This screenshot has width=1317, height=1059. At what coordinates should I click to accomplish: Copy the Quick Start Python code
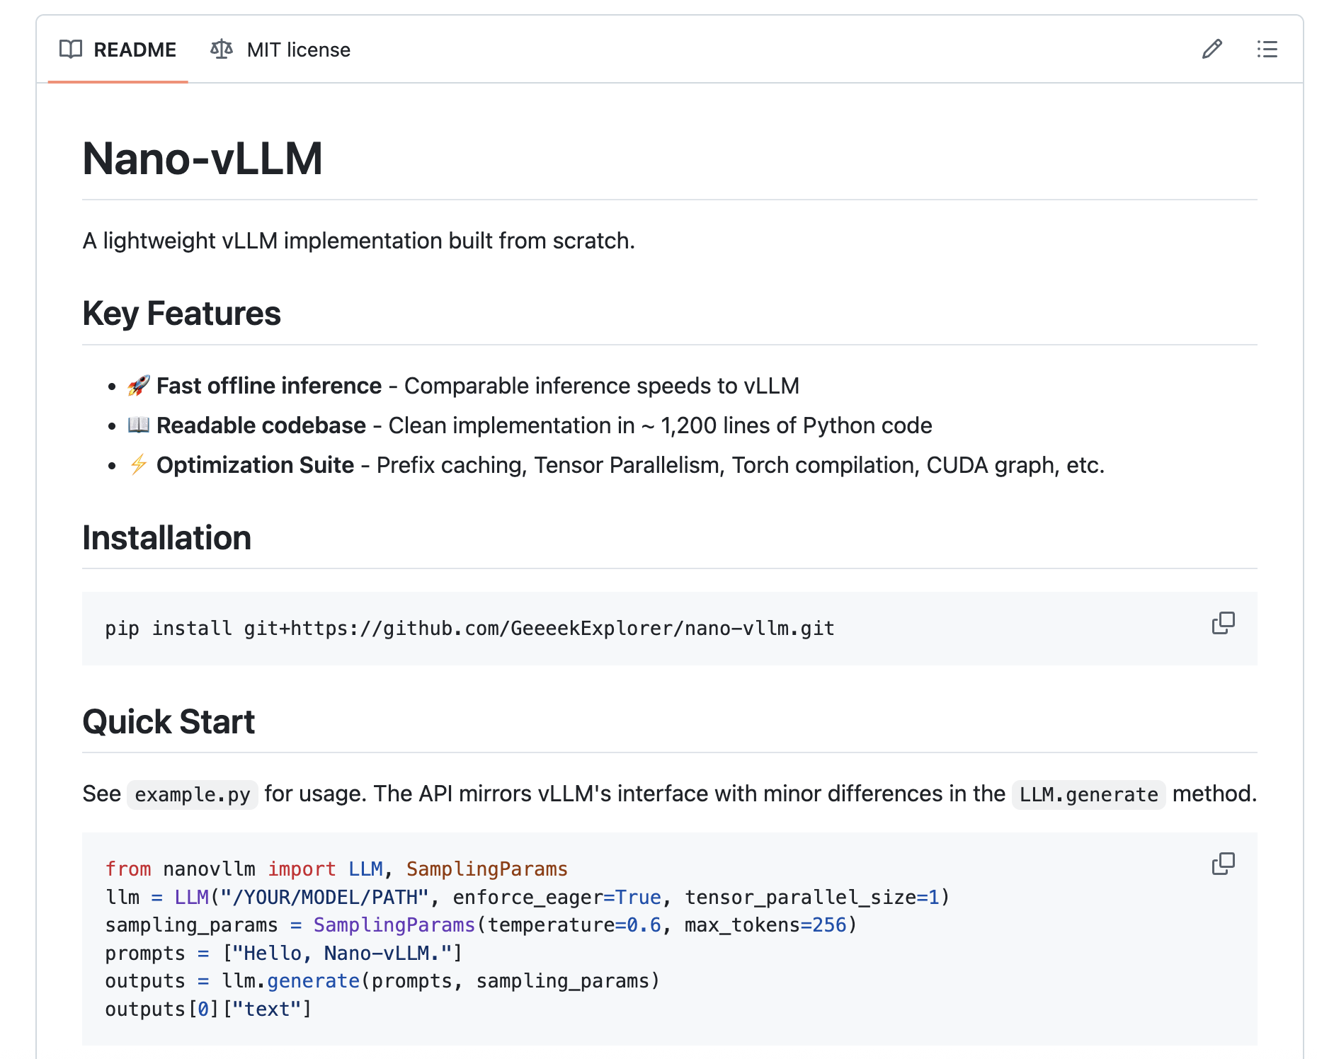pyautogui.click(x=1223, y=864)
